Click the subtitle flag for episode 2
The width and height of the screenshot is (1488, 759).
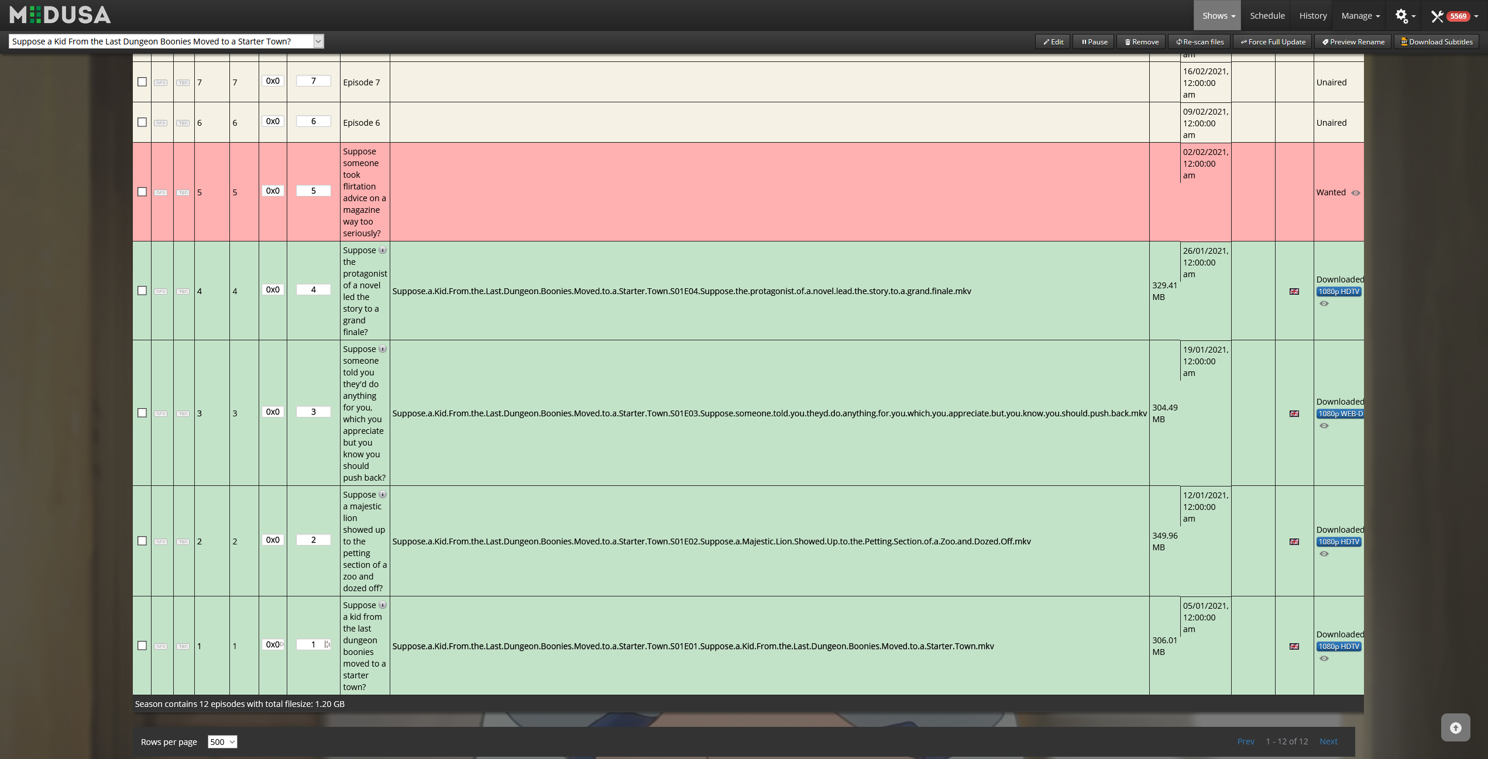pos(1294,541)
